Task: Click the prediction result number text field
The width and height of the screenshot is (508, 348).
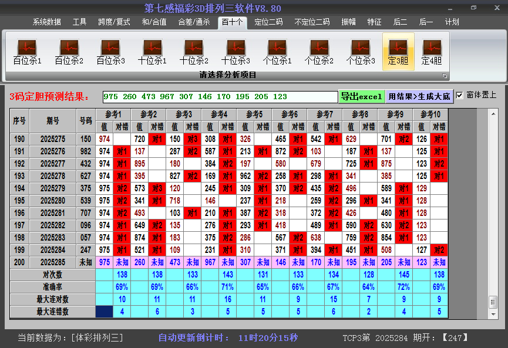Action: click(x=220, y=97)
